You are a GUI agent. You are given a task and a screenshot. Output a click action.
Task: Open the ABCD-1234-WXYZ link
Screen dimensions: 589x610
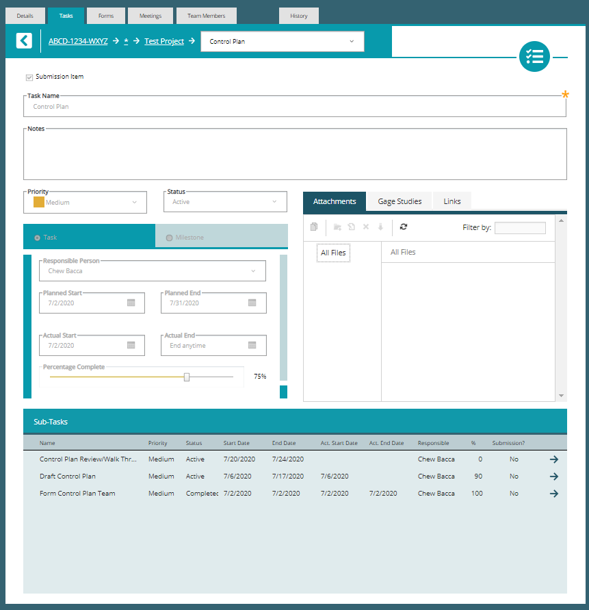[x=77, y=41]
